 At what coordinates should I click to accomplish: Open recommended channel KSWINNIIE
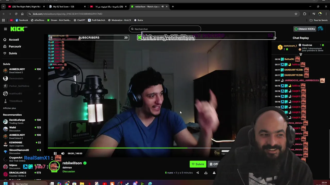click(x=22, y=144)
